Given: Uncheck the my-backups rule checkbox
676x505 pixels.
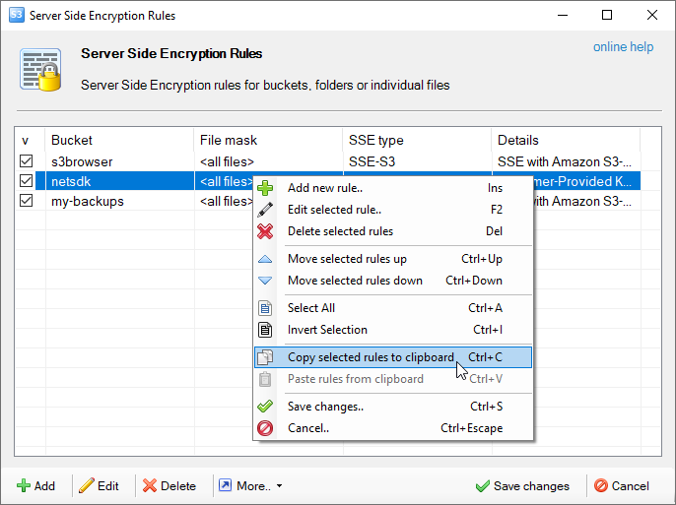Looking at the screenshot, I should pos(27,201).
